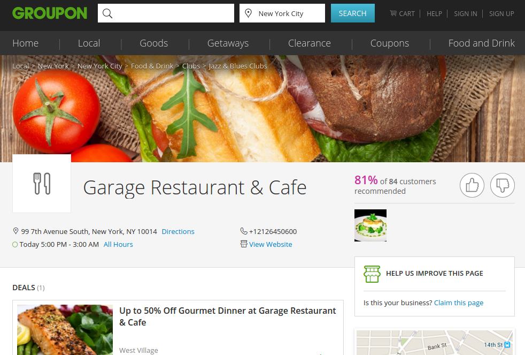The image size is (525, 355).
Task: Open Directions link
Action: (x=178, y=231)
